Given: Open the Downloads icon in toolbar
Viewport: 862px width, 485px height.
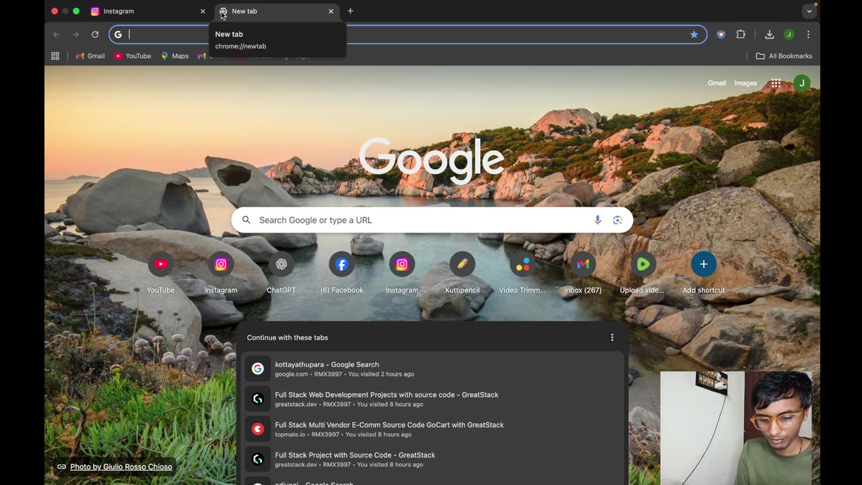Looking at the screenshot, I should [x=769, y=34].
